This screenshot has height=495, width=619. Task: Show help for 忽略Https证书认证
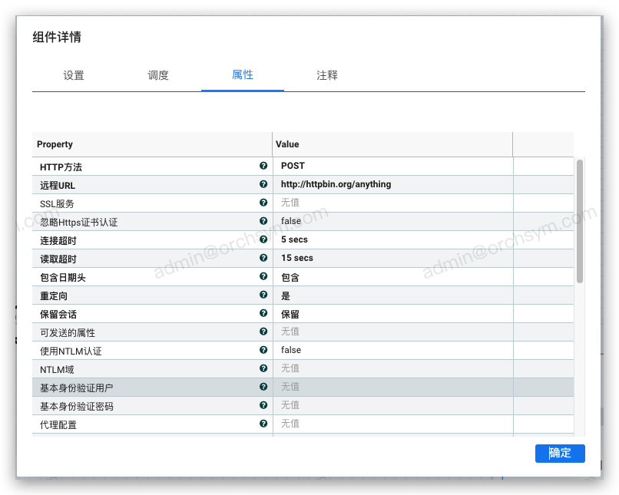pyautogui.click(x=263, y=221)
